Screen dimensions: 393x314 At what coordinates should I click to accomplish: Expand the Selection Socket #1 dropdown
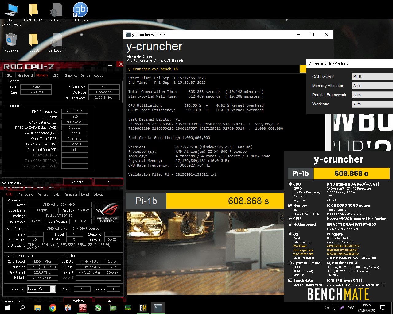pos(41,289)
